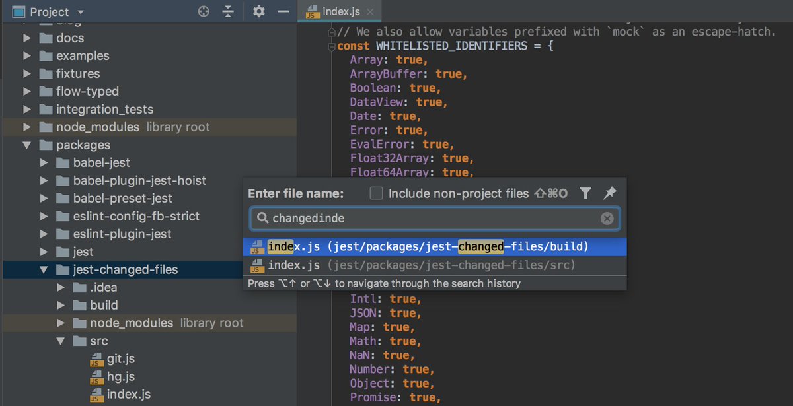The image size is (793, 406).
Task: Select the eslint-config-fb-strict folder
Action: 136,217
